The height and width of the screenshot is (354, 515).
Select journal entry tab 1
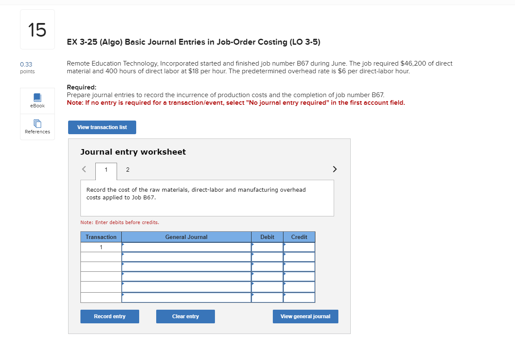pos(106,170)
